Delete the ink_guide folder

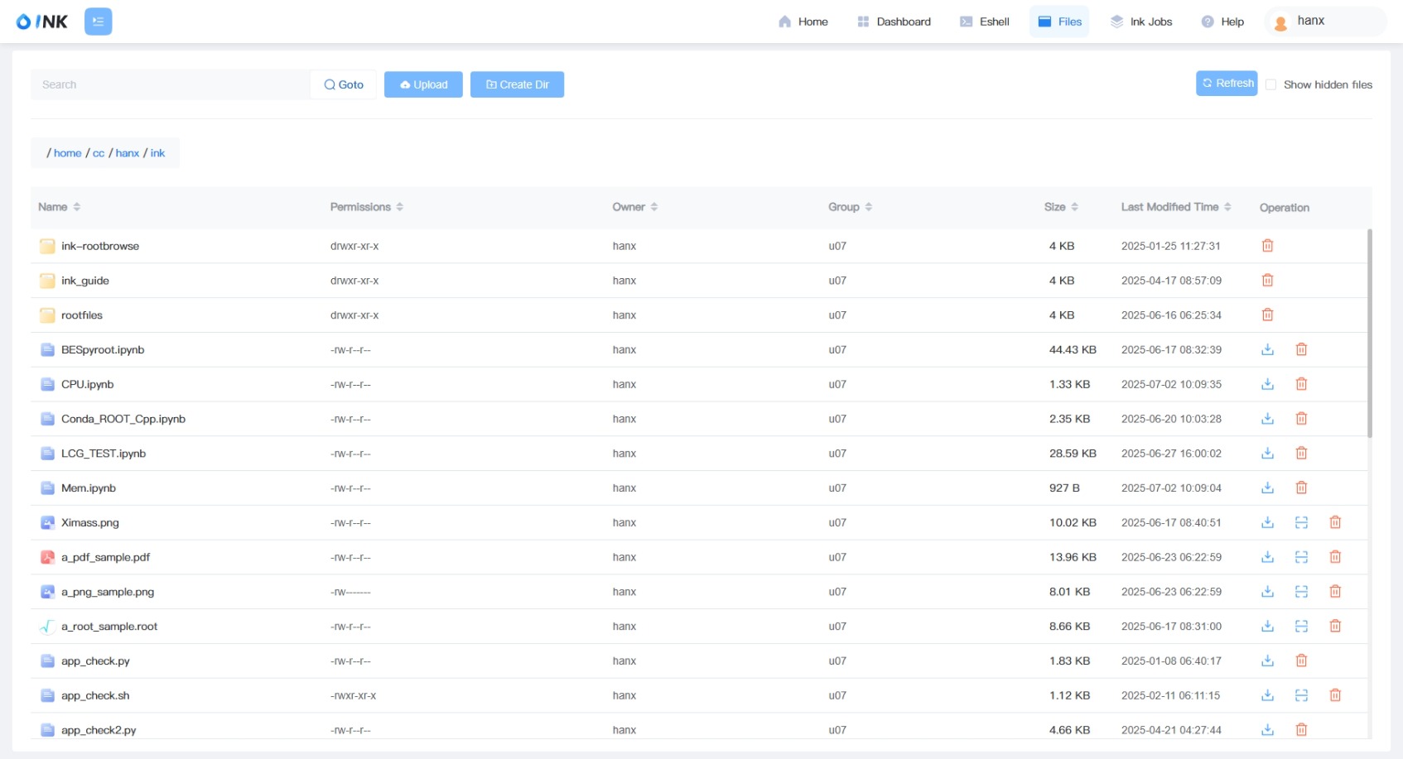(x=1267, y=281)
